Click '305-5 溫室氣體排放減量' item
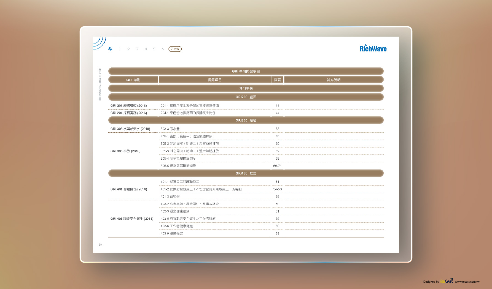 coord(178,166)
